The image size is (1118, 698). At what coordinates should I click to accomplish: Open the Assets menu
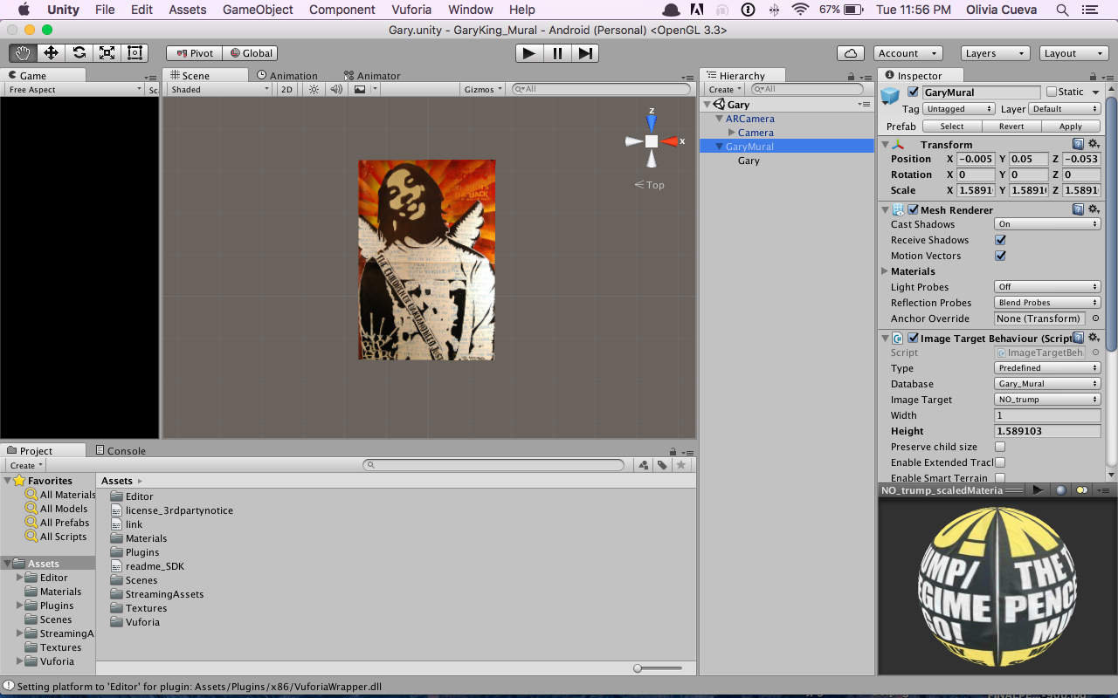(x=188, y=10)
